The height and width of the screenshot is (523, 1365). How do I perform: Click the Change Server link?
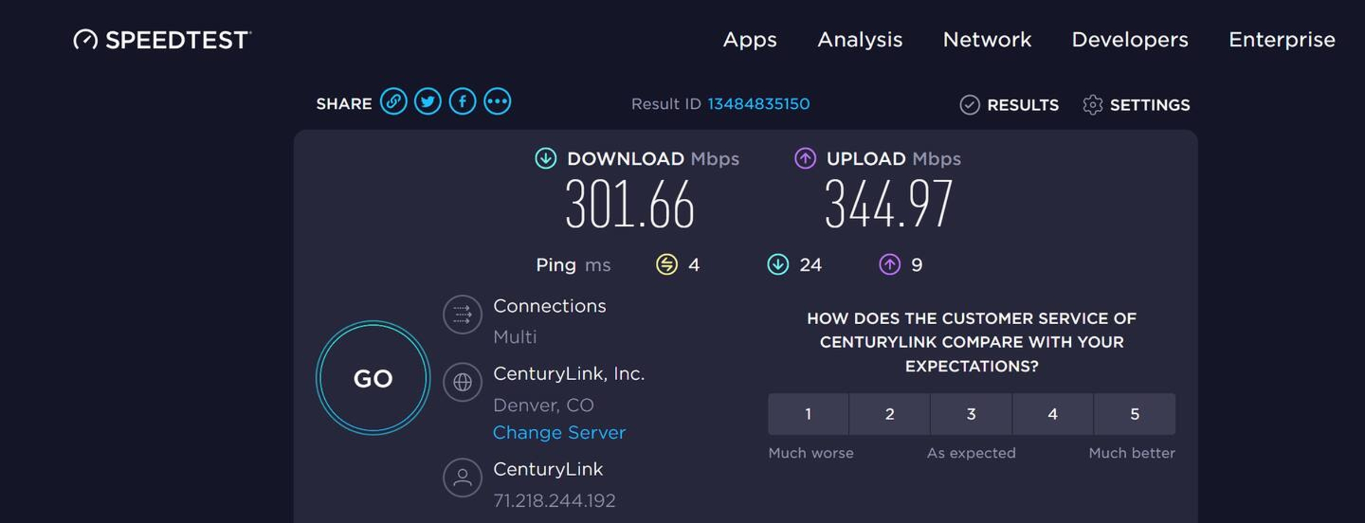coord(559,433)
